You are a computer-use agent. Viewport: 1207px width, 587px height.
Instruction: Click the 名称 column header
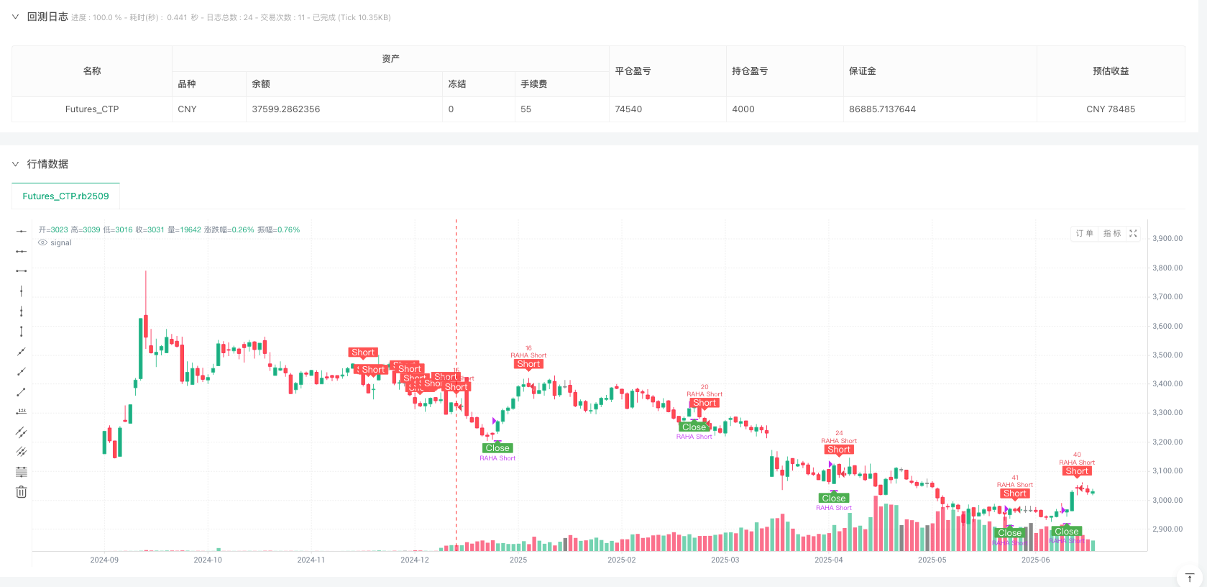(92, 71)
